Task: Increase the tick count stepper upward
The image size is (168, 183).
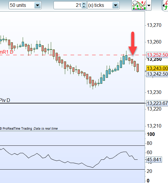Action: (x=84, y=4)
